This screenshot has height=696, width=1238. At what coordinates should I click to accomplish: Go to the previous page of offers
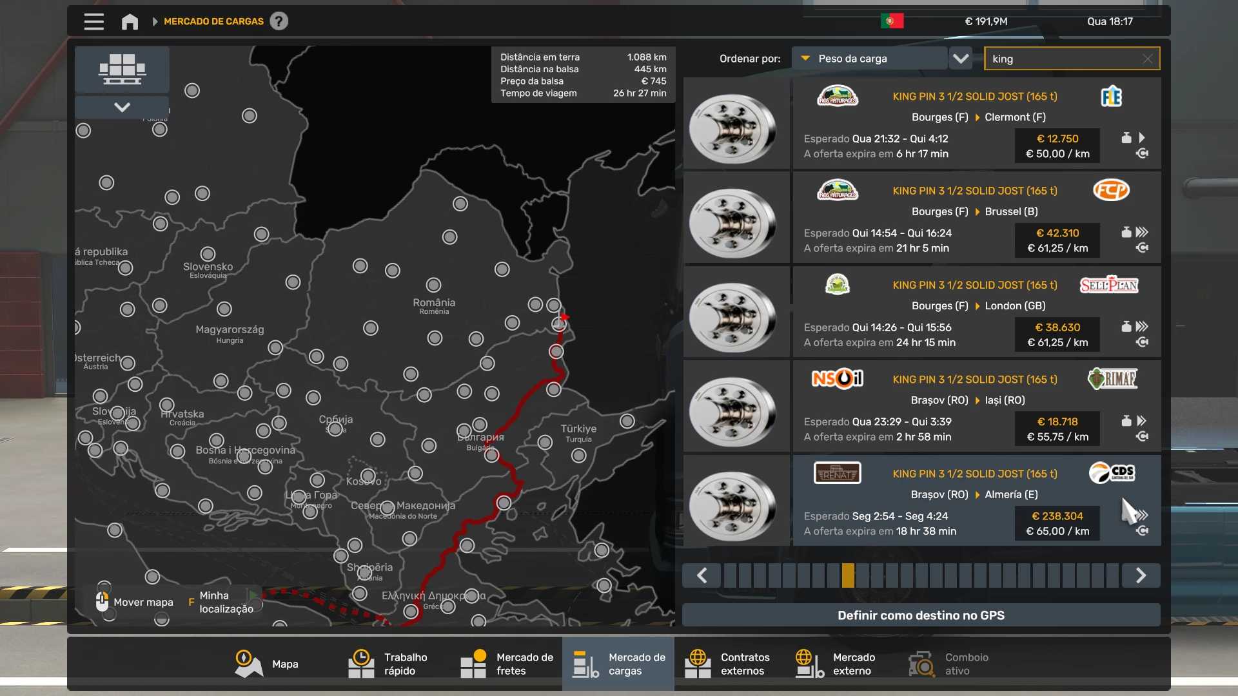(x=702, y=575)
